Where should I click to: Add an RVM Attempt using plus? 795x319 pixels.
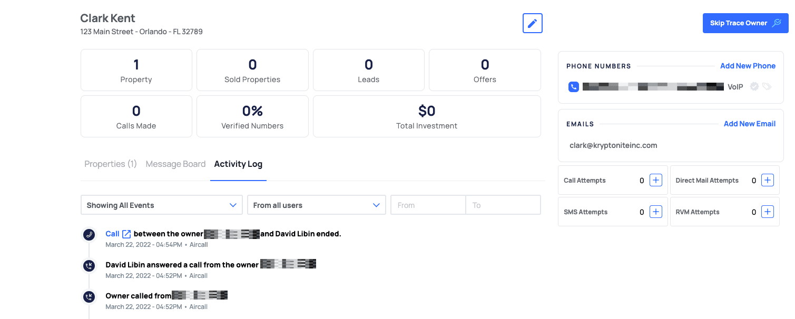click(x=768, y=212)
